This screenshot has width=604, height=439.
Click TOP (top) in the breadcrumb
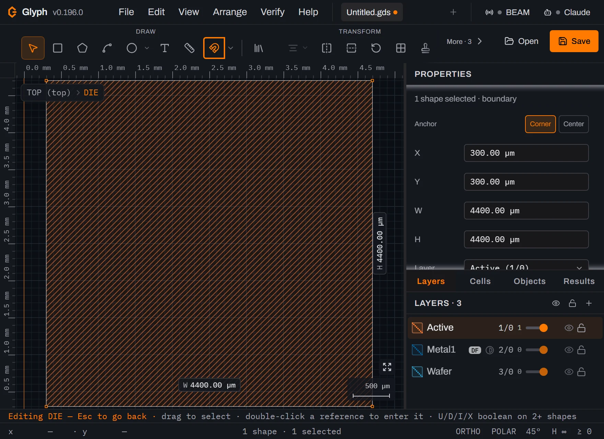pyautogui.click(x=48, y=93)
